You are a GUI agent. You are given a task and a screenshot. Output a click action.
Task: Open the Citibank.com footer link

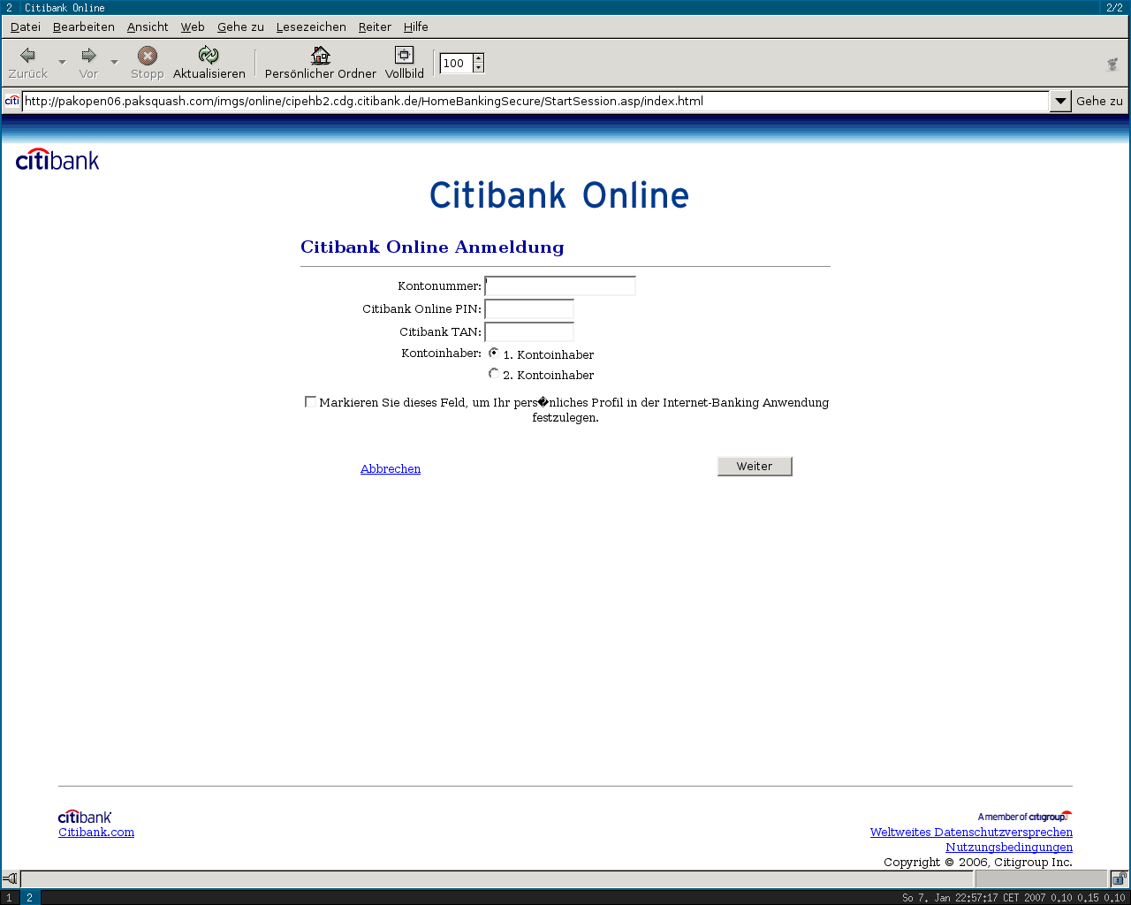96,832
